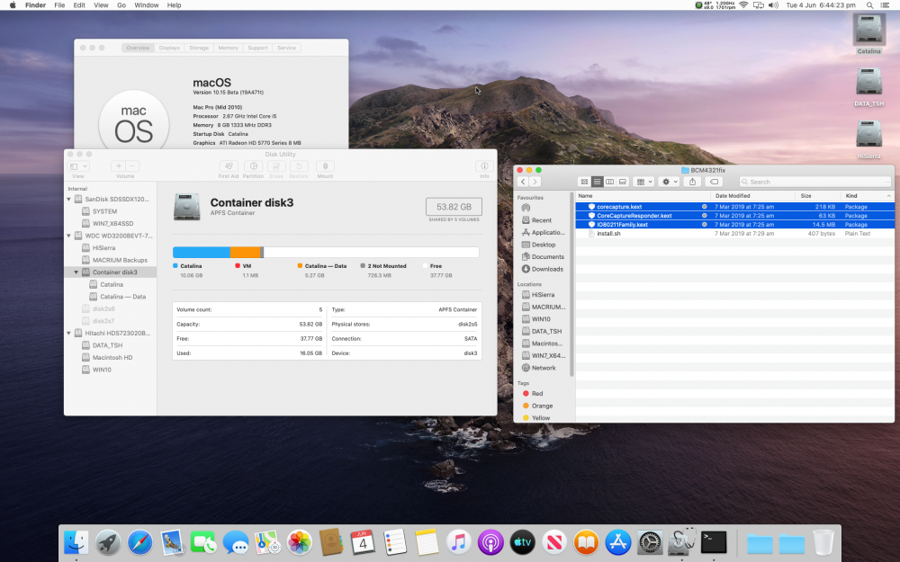Image resolution: width=900 pixels, height=562 pixels.
Task: Open AirDrop in Finder sidebar
Action: [x=526, y=209]
